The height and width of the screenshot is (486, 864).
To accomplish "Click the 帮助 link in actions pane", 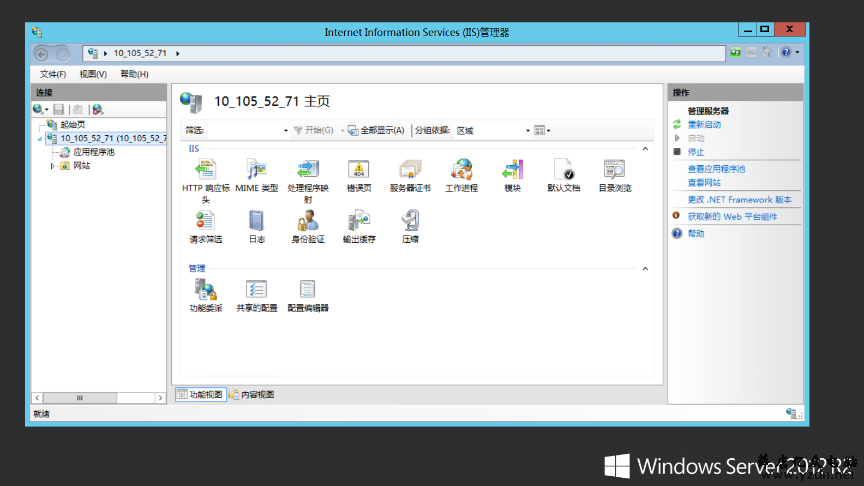I will tap(696, 233).
